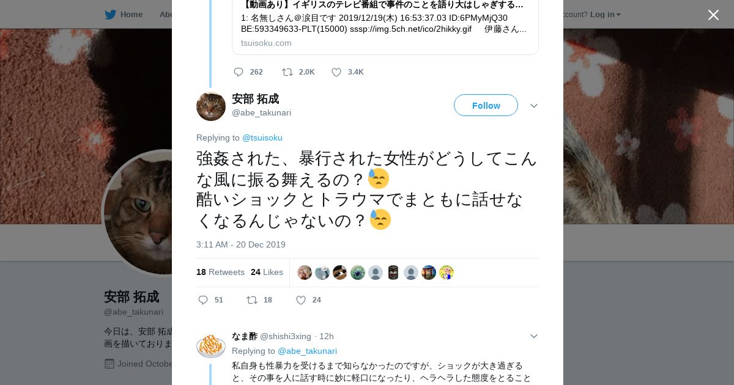Screen dimensions: 734x385
Task: Like 安部 拓成's tweet (24 likes)
Action: coord(301,300)
